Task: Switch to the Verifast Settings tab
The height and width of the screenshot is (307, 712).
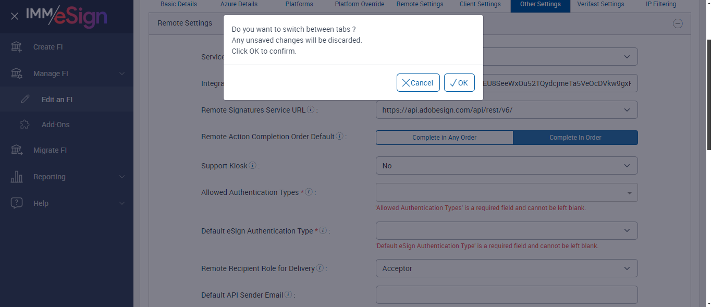Action: pyautogui.click(x=600, y=4)
